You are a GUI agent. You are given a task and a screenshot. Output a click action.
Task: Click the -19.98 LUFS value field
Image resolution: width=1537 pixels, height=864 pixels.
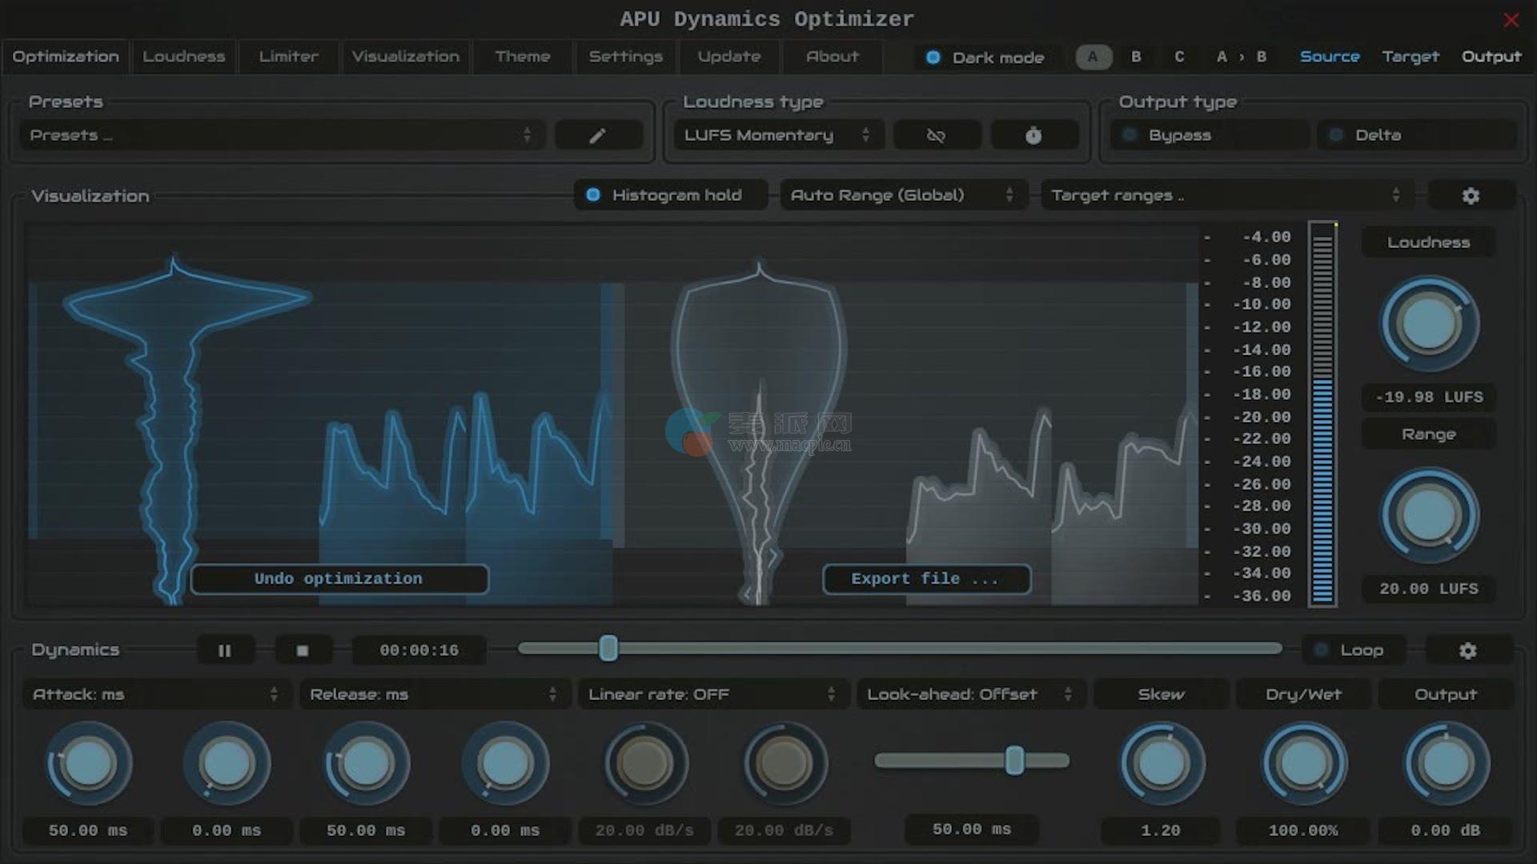point(1429,397)
